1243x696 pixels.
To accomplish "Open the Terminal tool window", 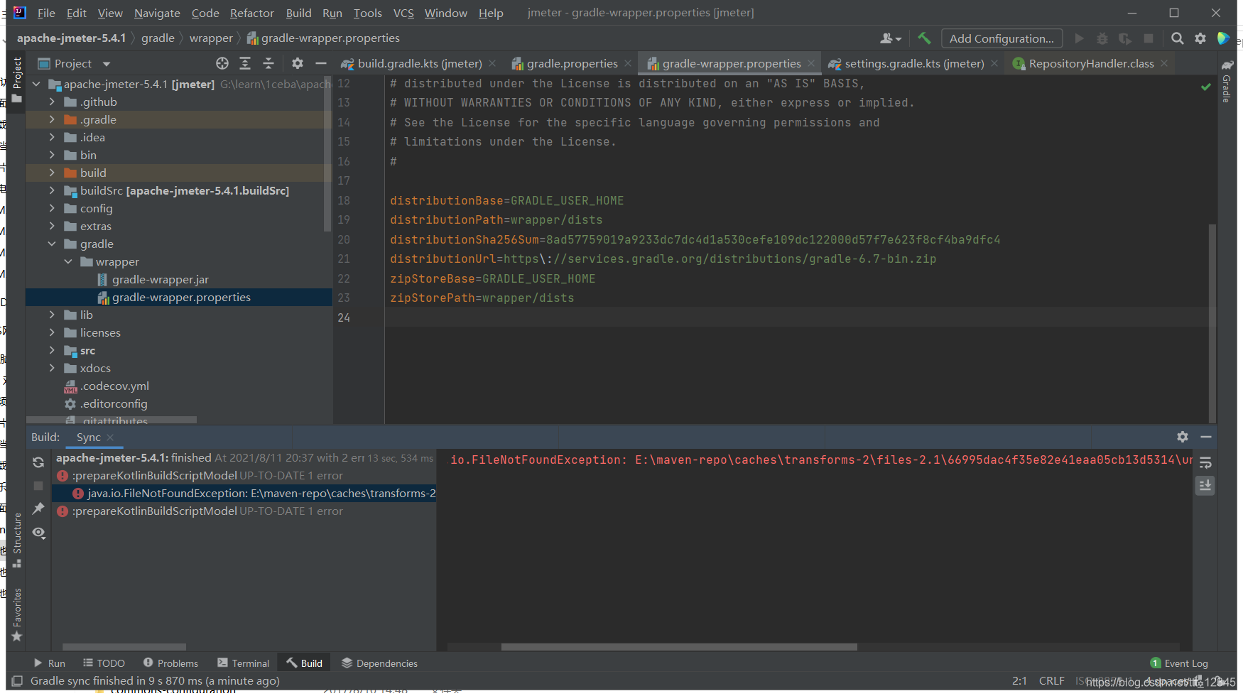I will (244, 663).
